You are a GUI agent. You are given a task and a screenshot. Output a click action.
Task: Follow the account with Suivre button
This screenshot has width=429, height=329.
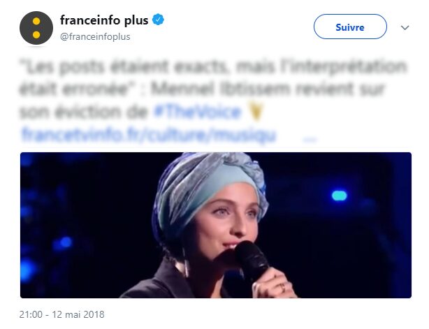pos(350,27)
